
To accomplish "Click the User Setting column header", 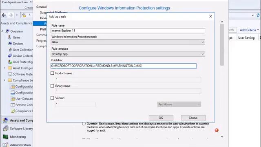I will (x=246, y=38).
